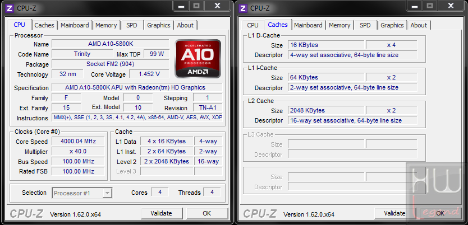Open the Caches tab in left window
Screen dimensions: 468x225
pyautogui.click(x=44, y=25)
